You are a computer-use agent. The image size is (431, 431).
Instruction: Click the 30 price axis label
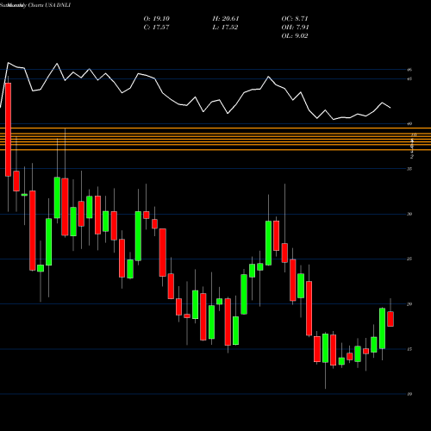(409, 214)
